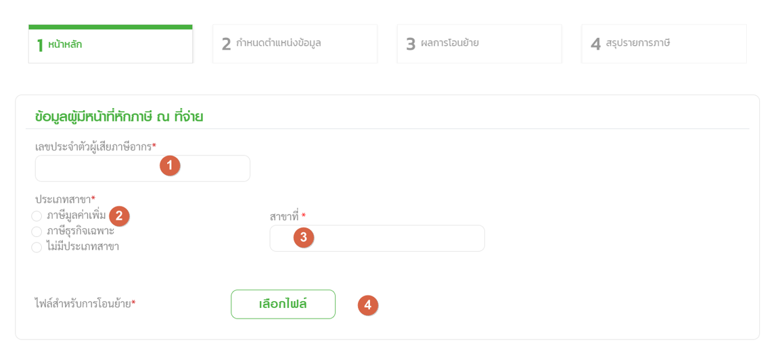Click the เลขประจำตัวผู้เสียภาษีอากร field label
Screen dimensions: 776x347
pyautogui.click(x=95, y=146)
